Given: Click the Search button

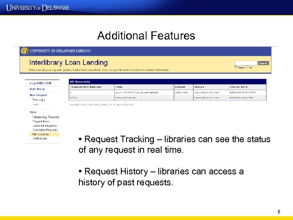Looking at the screenshot, I should coord(263,63).
